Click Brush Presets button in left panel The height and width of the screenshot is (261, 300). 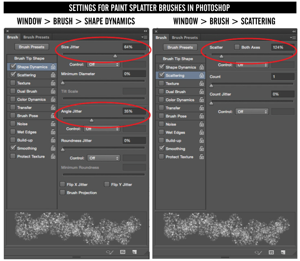pyautogui.click(x=32, y=47)
